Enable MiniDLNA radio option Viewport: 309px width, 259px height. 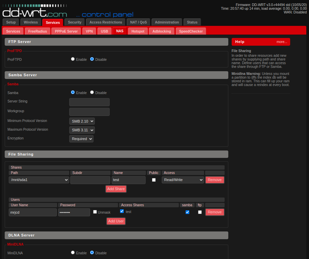[73, 253]
